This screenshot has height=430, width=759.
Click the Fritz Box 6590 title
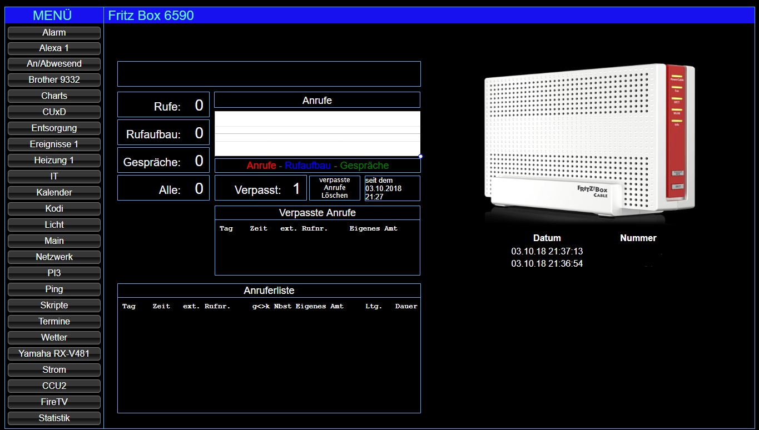click(151, 16)
